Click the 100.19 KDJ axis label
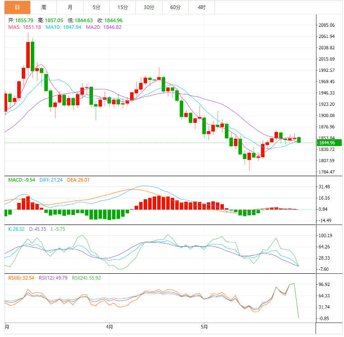Viewport: 344px width, 337px height. coord(325,235)
